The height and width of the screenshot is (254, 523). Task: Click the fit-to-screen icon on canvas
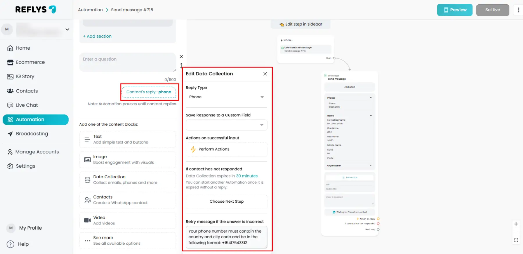click(516, 240)
